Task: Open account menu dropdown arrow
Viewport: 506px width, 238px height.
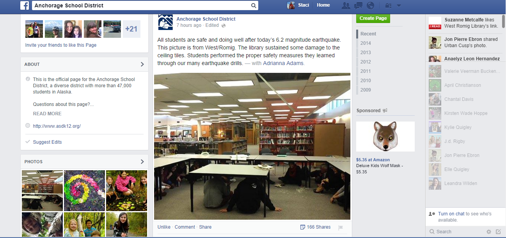Action: tap(398, 5)
